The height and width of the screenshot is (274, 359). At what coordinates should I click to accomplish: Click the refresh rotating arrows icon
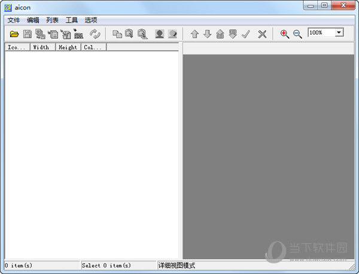click(x=95, y=34)
